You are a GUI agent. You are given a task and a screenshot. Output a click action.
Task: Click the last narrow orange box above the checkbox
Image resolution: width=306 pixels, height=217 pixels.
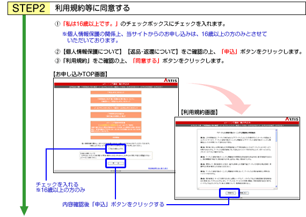(116, 137)
